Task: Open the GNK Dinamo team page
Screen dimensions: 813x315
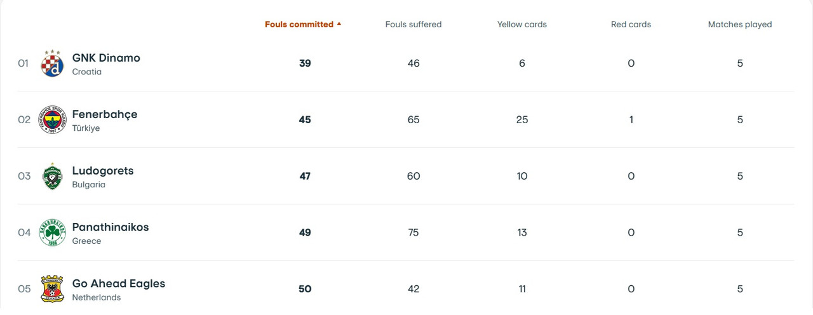Action: (106, 58)
